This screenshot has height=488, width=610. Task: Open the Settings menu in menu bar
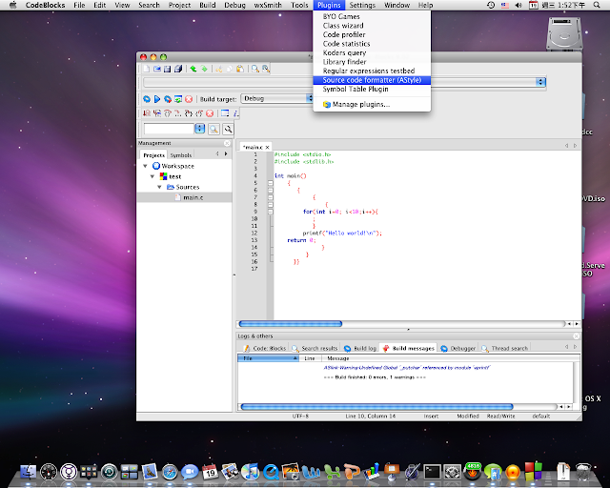tap(362, 5)
